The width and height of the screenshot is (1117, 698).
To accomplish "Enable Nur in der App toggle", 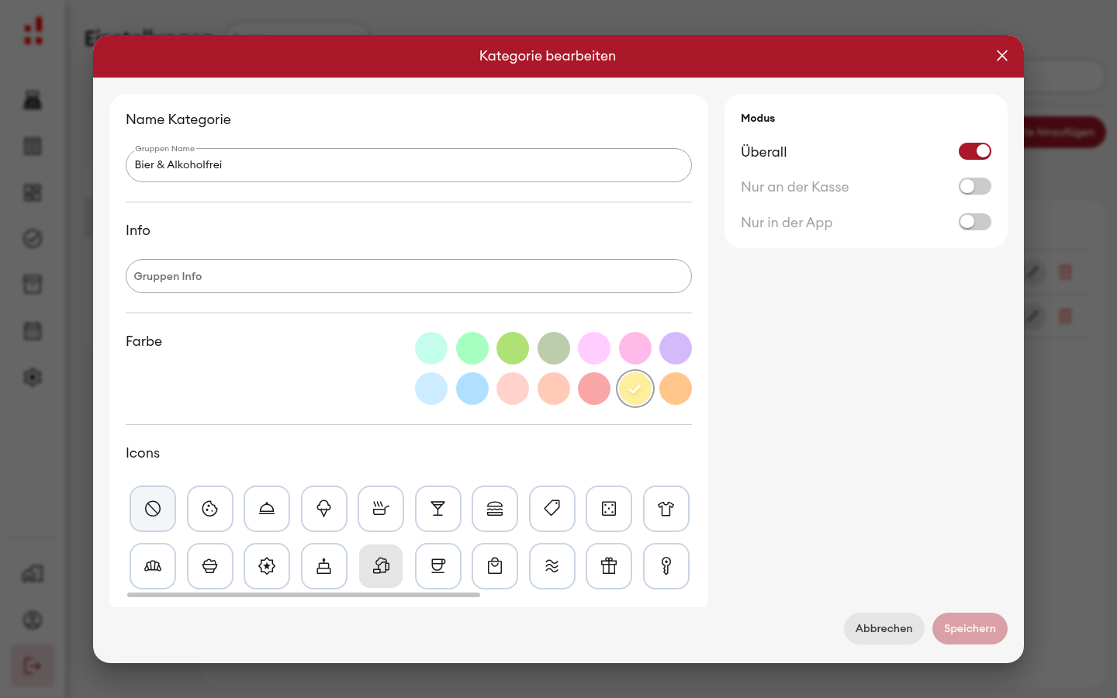I will point(975,222).
